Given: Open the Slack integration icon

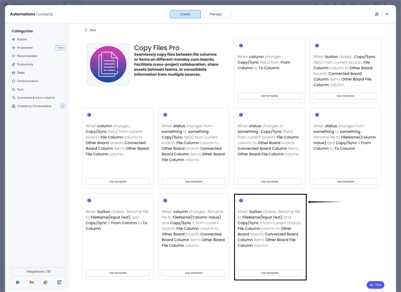Looking at the screenshot, I should [45, 282].
